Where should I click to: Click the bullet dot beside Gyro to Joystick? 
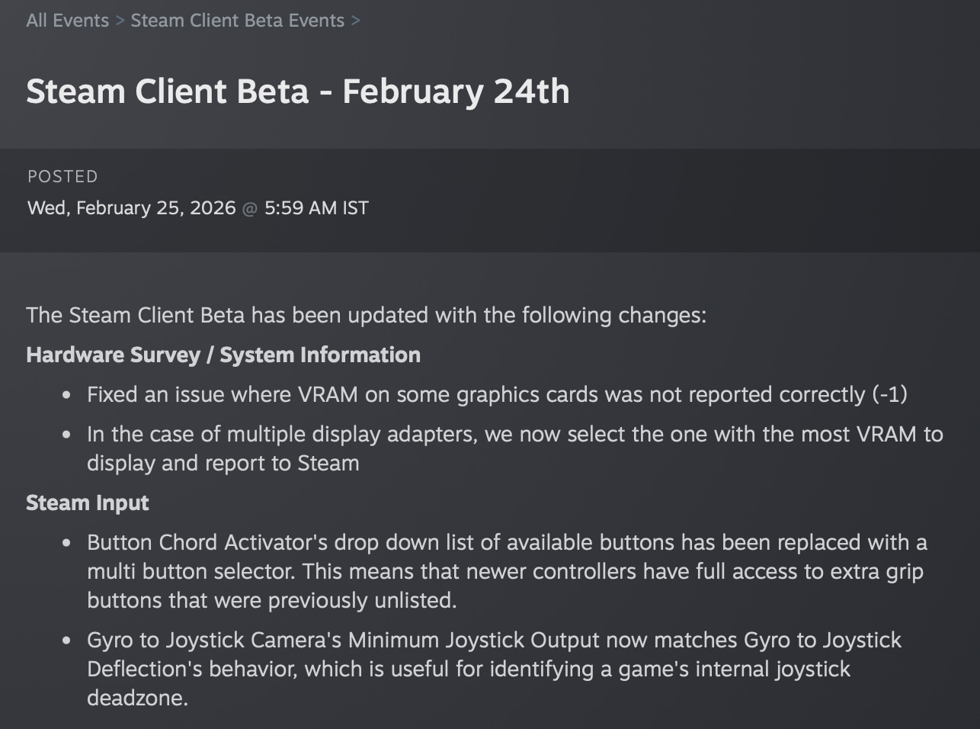(x=67, y=641)
